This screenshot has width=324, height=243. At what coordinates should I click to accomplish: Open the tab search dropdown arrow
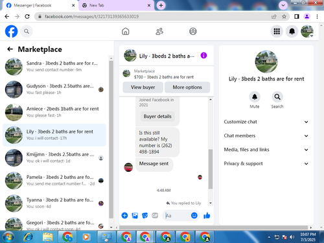[x=283, y=5]
